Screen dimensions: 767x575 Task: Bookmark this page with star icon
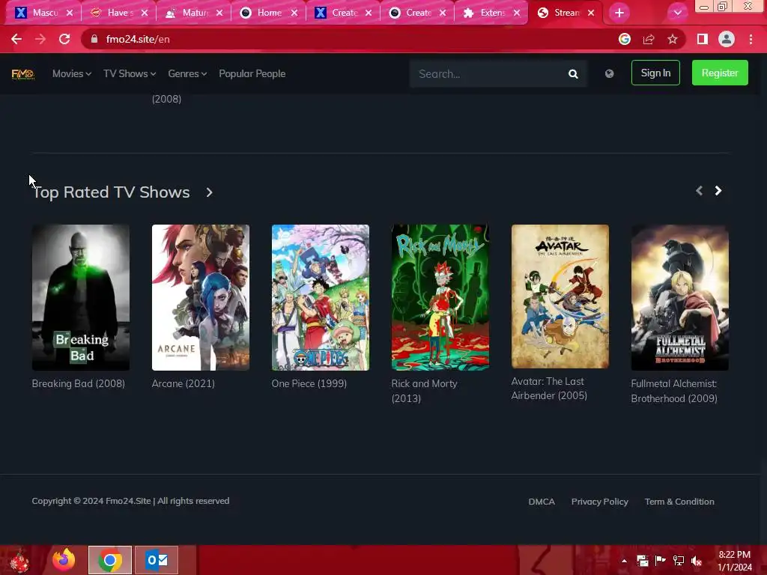tap(673, 39)
